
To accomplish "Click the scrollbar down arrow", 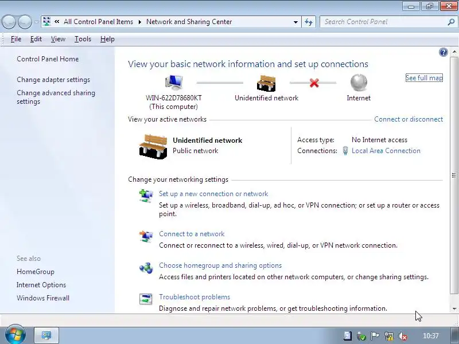I will pos(454,308).
